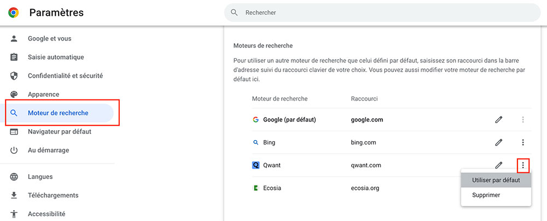Screen dimensions: 547x221
Task: Open the three-dot menu for Qwant
Action: click(x=522, y=165)
